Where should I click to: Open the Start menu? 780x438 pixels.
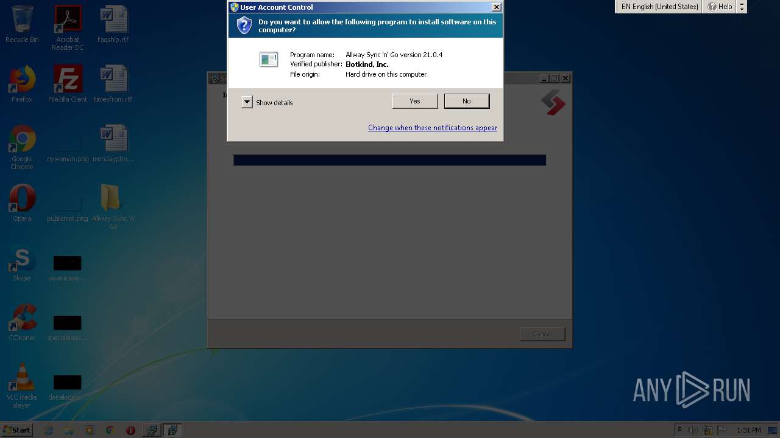[x=17, y=429]
